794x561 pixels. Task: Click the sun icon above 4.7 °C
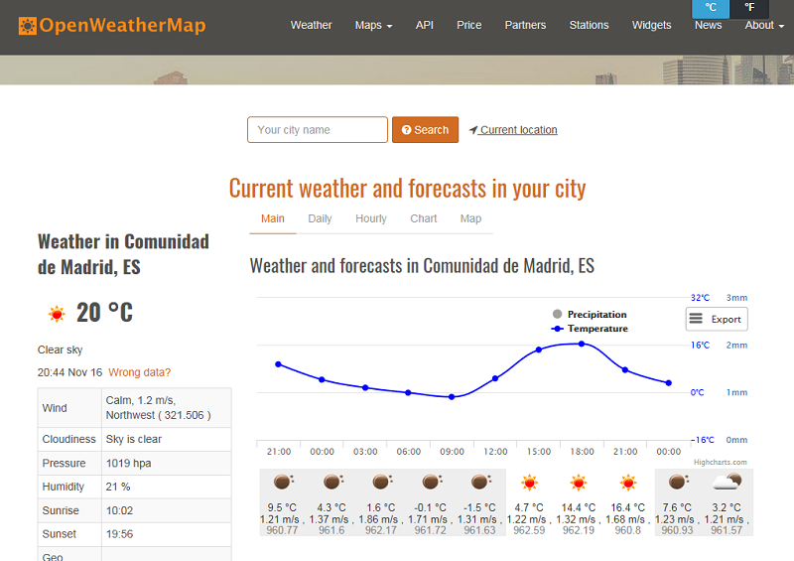pos(530,483)
